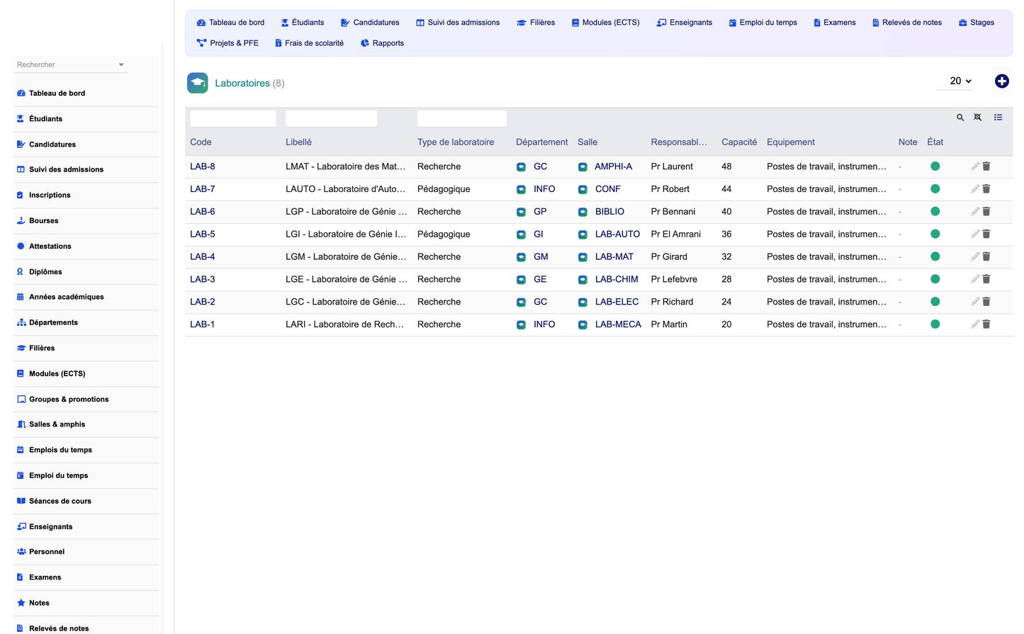1024x634 pixels.
Task: Open the LAB-6 code link
Action: click(x=203, y=212)
